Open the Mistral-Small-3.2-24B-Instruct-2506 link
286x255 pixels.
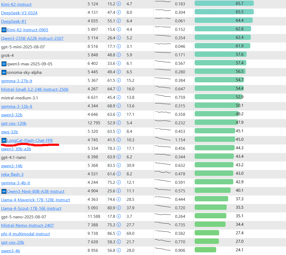[x=35, y=90]
